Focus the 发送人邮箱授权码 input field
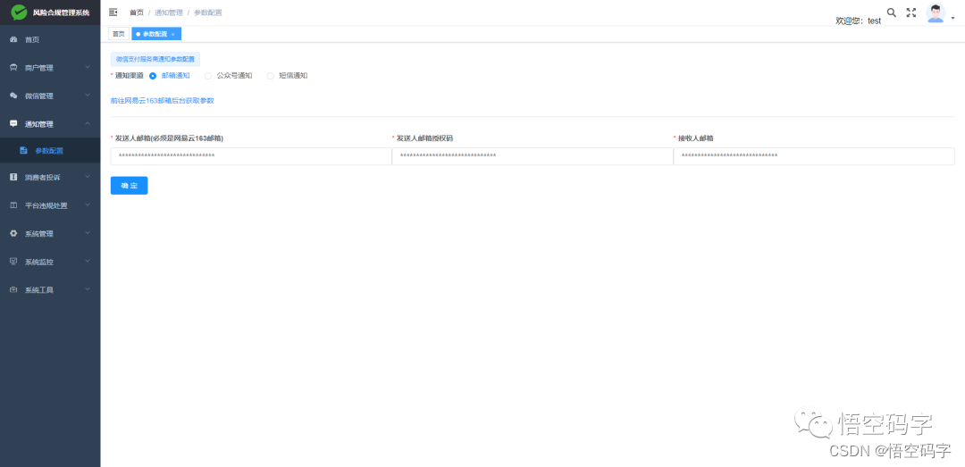This screenshot has width=965, height=467. [533, 156]
